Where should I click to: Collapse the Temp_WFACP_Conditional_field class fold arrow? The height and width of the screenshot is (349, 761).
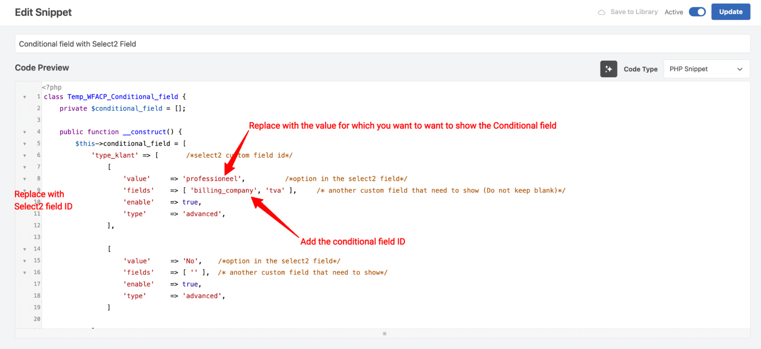pos(24,97)
